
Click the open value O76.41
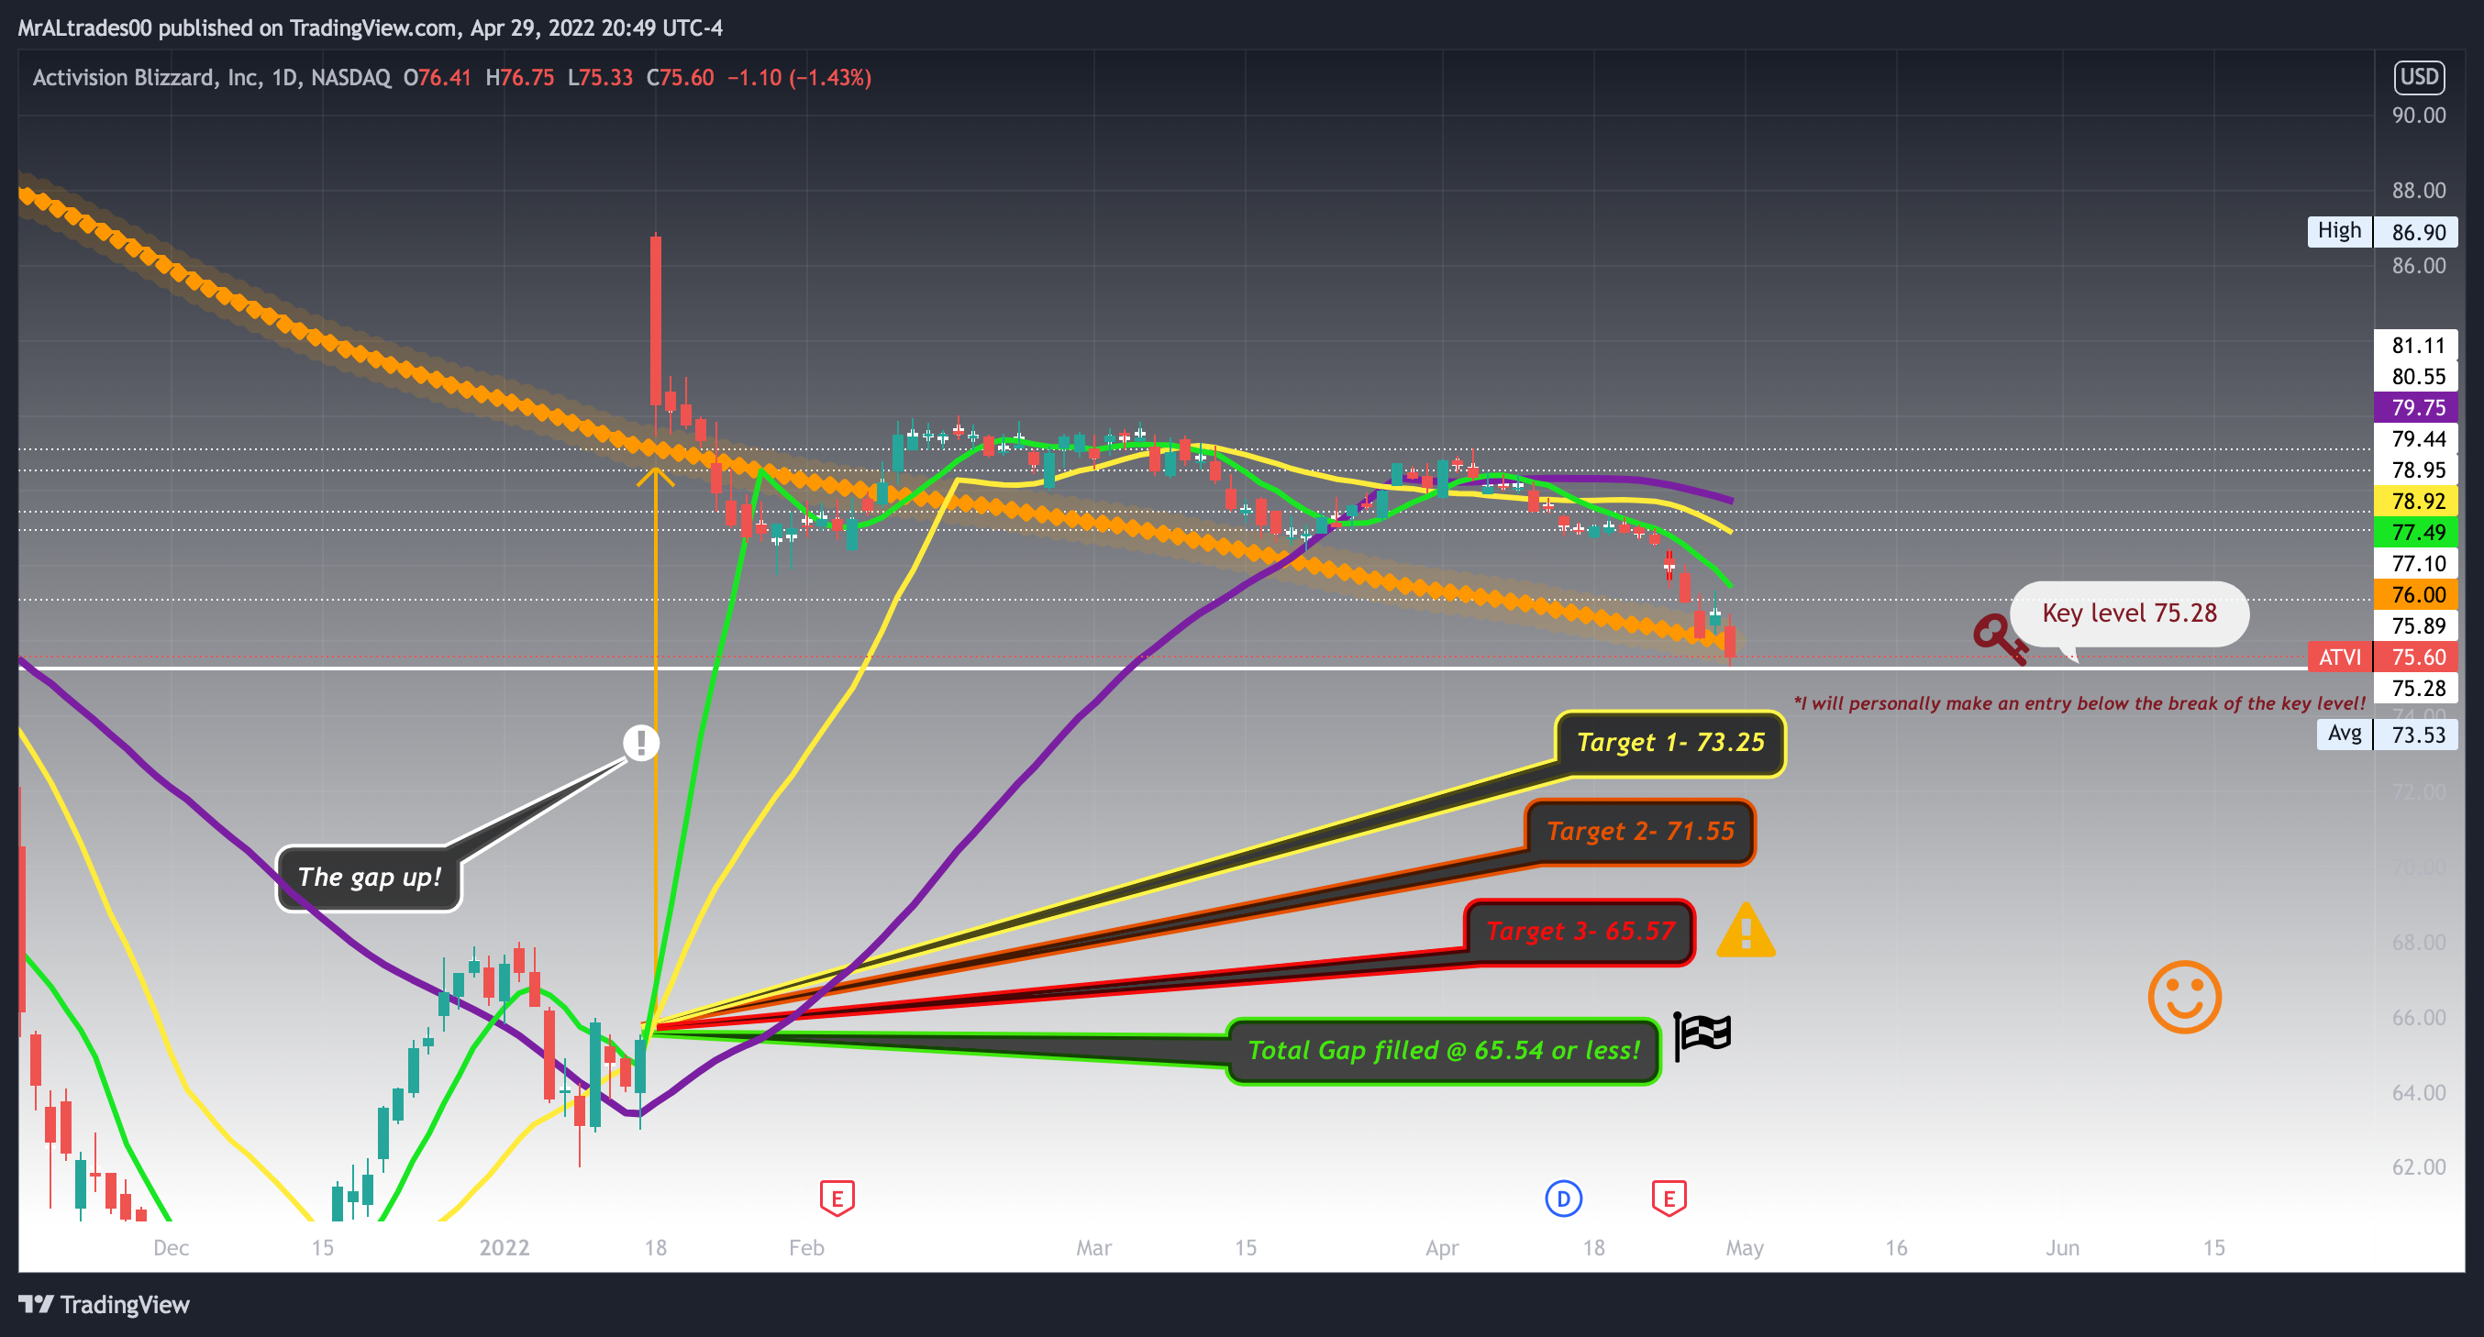click(437, 77)
